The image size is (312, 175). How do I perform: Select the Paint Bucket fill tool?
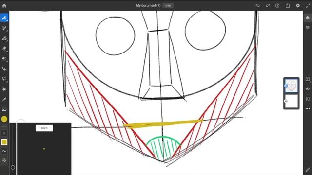(4, 89)
